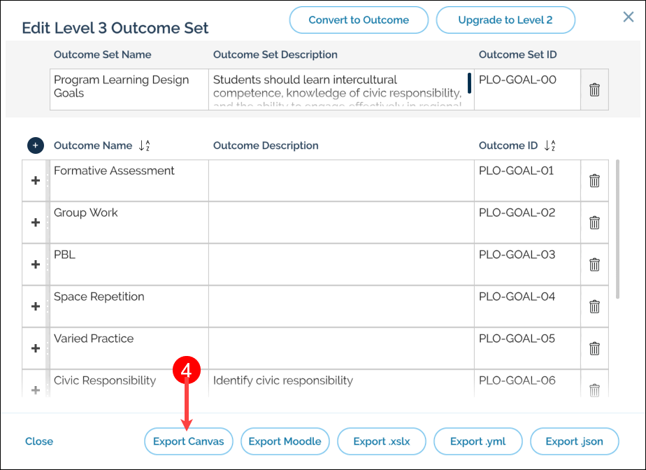Image resolution: width=646 pixels, height=470 pixels.
Task: Edit the Outcome Set Name field
Action: tap(129, 89)
